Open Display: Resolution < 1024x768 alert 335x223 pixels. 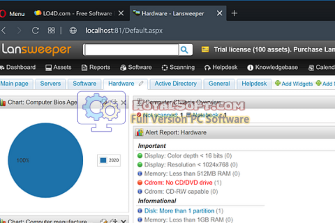(191, 165)
